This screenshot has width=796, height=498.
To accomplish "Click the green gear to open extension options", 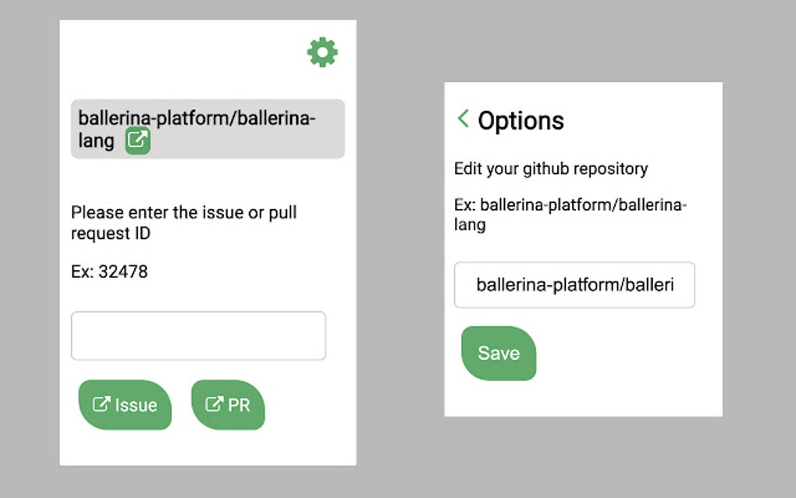I will pyautogui.click(x=322, y=52).
